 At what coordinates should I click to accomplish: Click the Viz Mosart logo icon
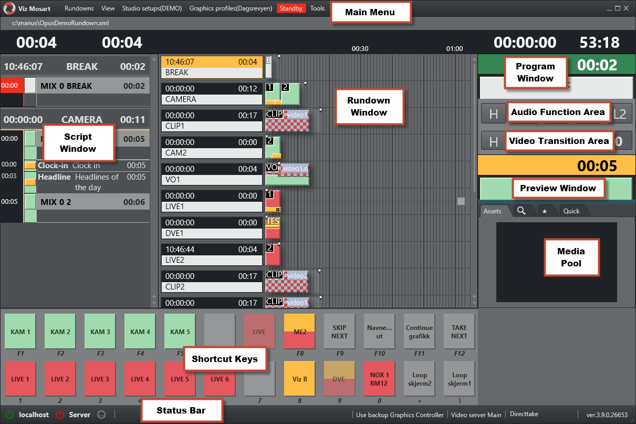(9, 9)
